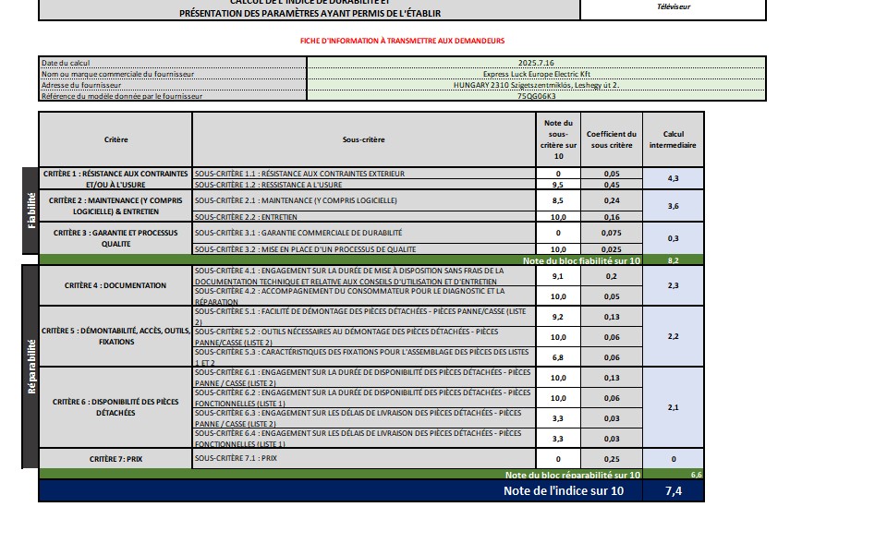Click the Date du calcul label

pos(172,62)
